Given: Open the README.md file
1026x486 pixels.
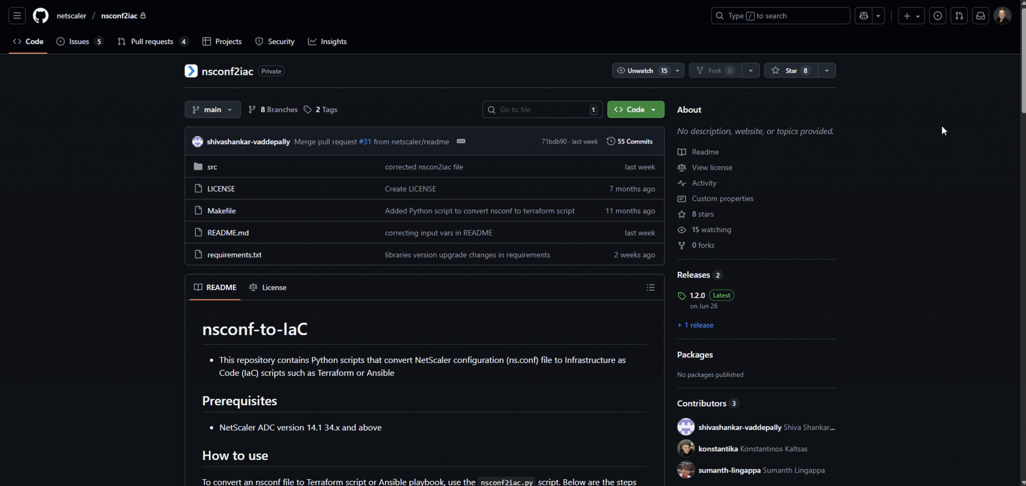Looking at the screenshot, I should point(228,233).
